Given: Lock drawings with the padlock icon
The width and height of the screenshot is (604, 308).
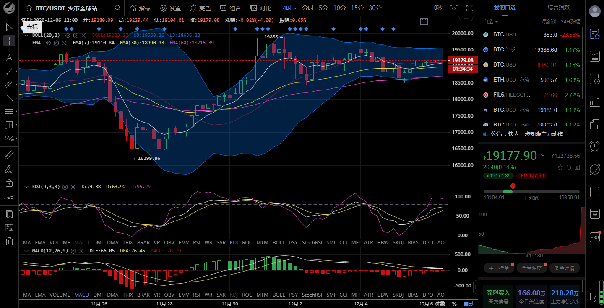Looking at the screenshot, I should (9, 183).
